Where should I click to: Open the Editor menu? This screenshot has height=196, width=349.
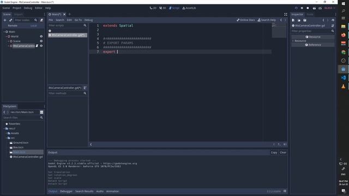(x=39, y=8)
